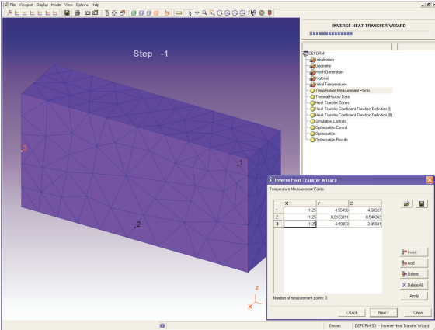Select Heat Transfer Coefficient Function Definition (II)

pyautogui.click(x=353, y=115)
